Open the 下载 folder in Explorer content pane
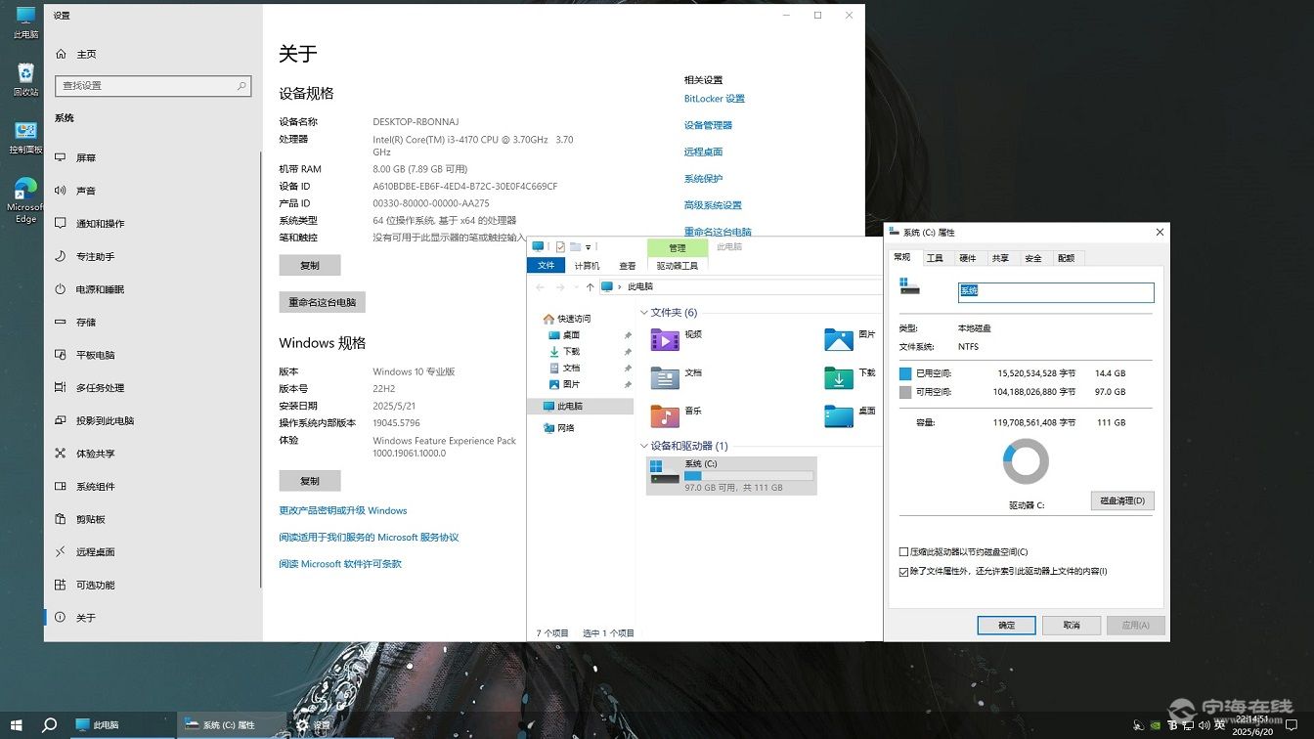 pos(850,377)
